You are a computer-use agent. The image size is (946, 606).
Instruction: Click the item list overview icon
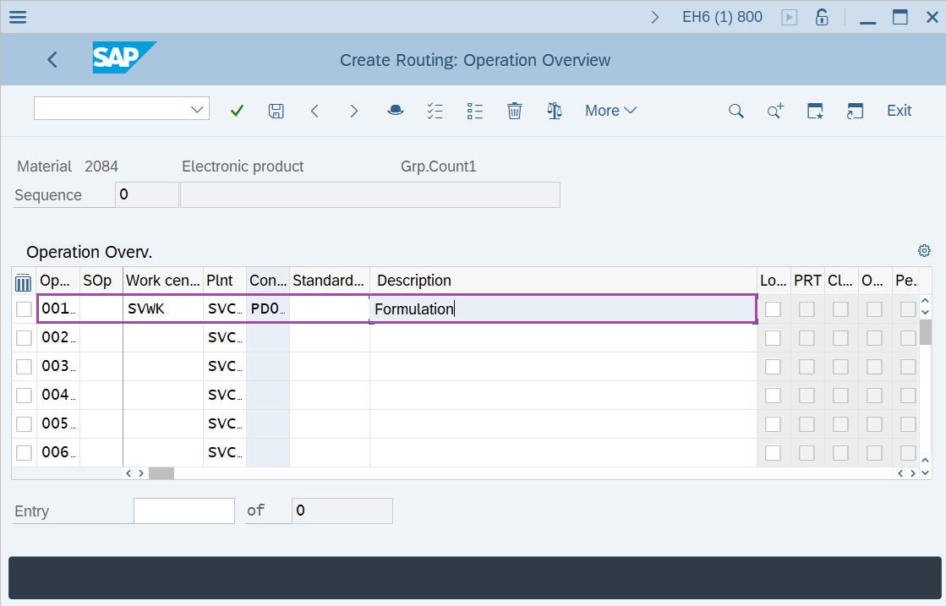[x=474, y=110]
